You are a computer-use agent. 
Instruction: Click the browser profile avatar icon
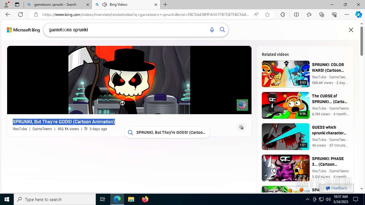pos(6,5)
